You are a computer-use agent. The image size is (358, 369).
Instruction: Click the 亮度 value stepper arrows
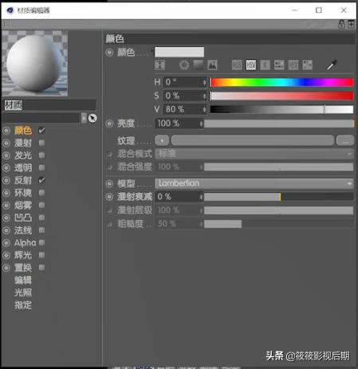201,124
